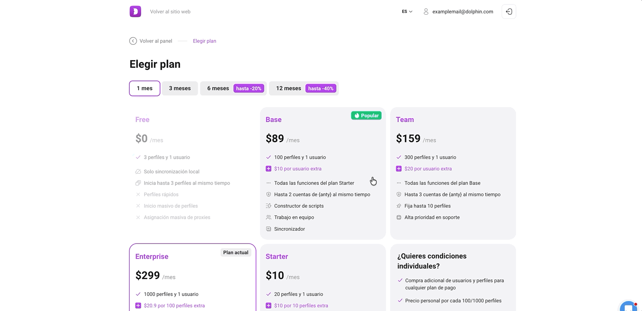Viewport: 642px width, 311px height.
Task: Select the Team plan card
Action: (453, 173)
